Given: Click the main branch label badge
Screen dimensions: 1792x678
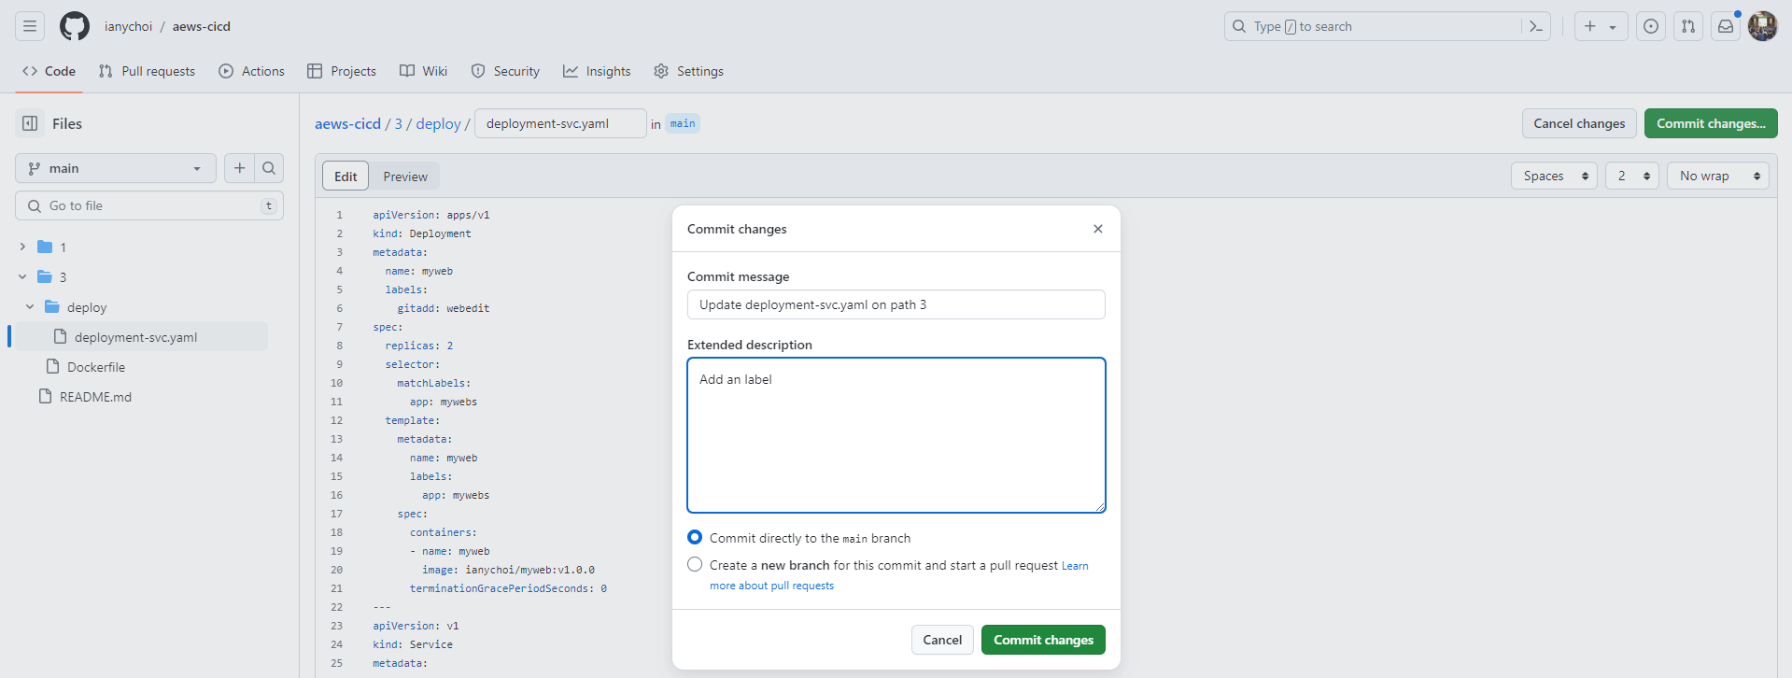Looking at the screenshot, I should [683, 123].
